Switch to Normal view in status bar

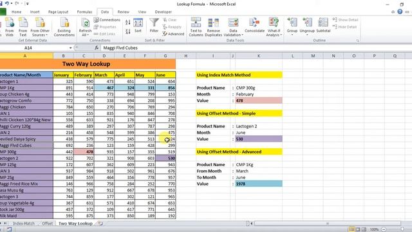(351, 229)
